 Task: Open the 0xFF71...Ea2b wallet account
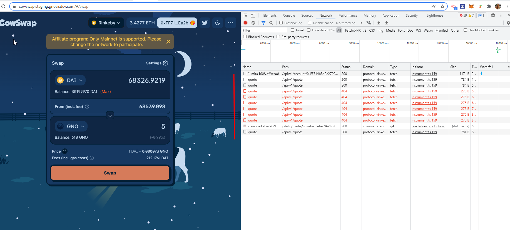177,23
